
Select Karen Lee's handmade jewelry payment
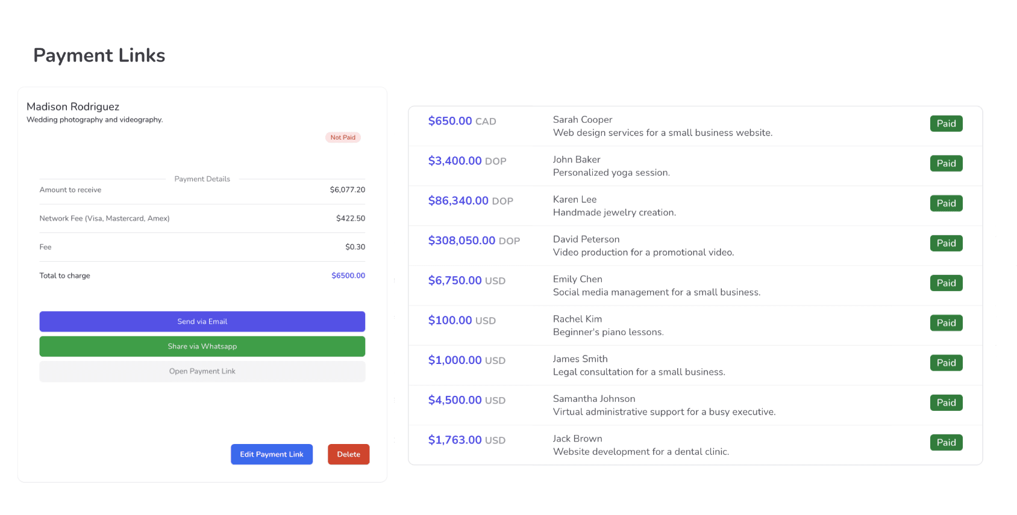pos(614,206)
